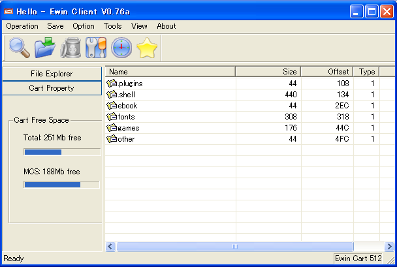397x267 pixels.
Task: Click the MCS: 188Mb free label
Action: 52,172
